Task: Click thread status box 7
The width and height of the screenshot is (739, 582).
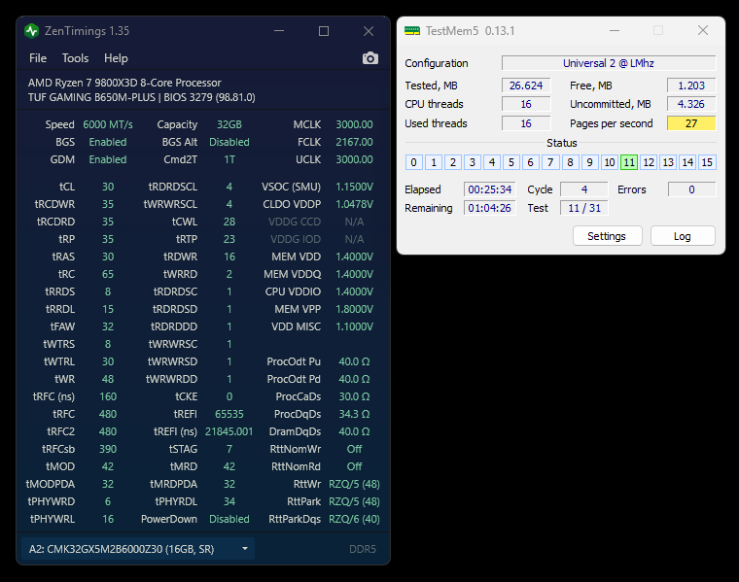Action: point(550,162)
